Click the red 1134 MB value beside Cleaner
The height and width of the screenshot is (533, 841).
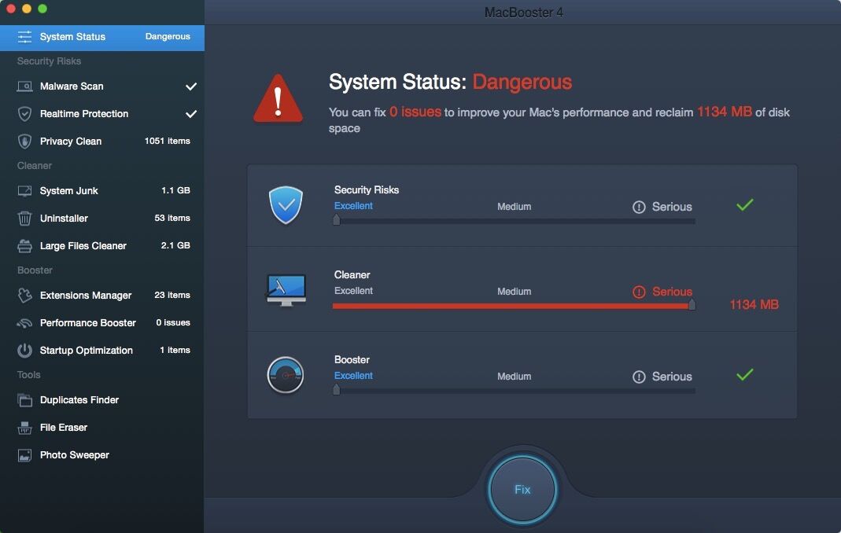pyautogui.click(x=754, y=304)
